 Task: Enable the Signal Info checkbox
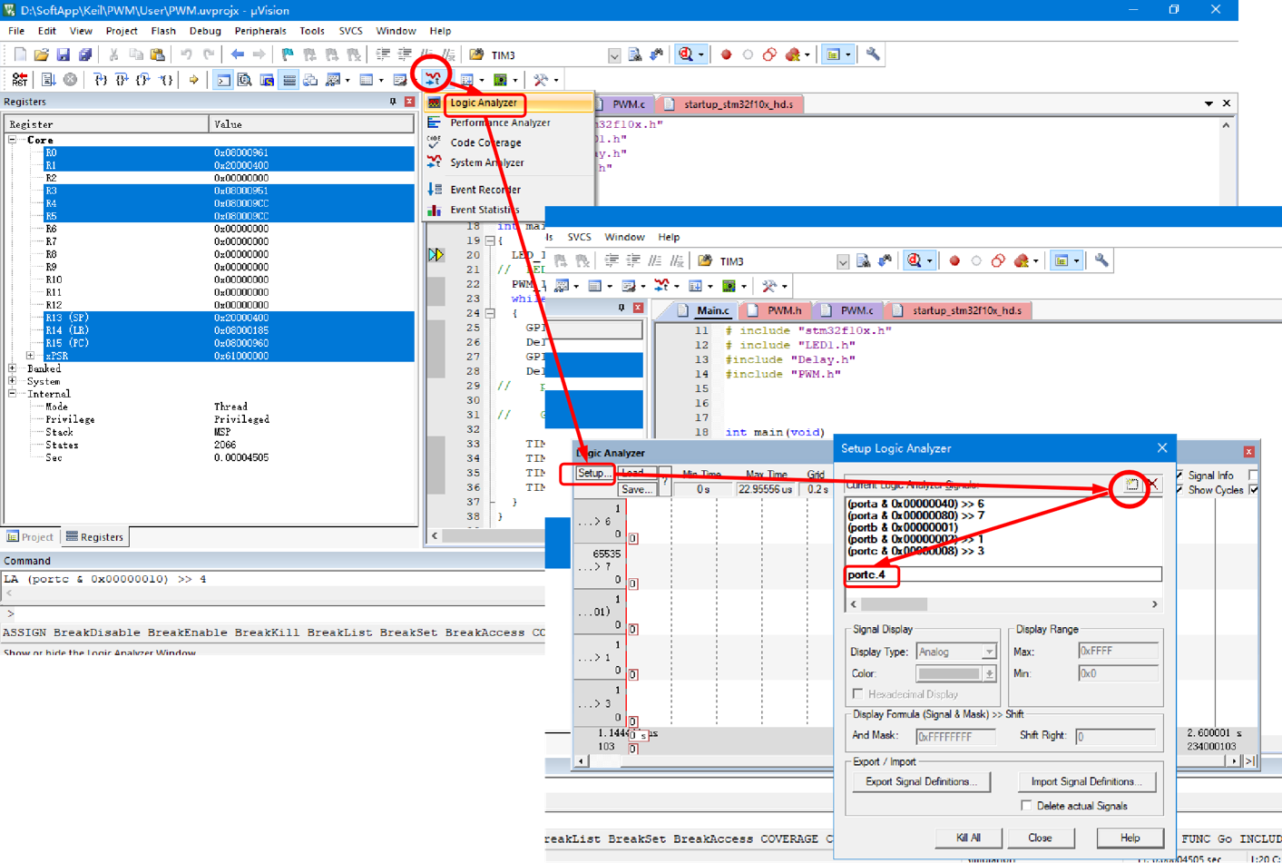coord(1254,475)
